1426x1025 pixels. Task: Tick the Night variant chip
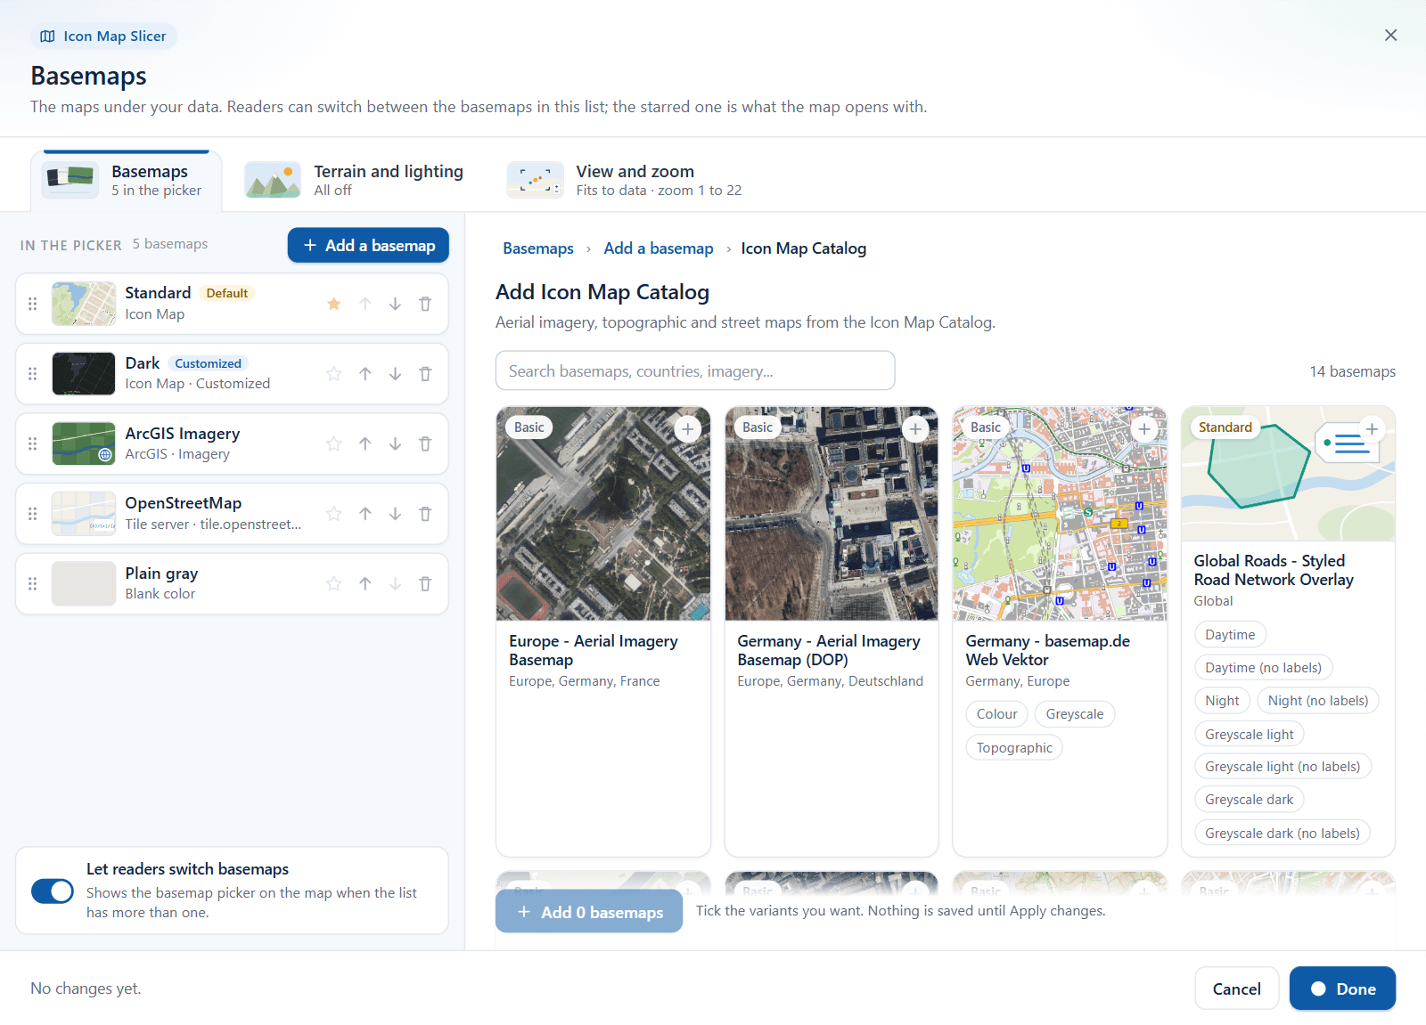tap(1222, 701)
